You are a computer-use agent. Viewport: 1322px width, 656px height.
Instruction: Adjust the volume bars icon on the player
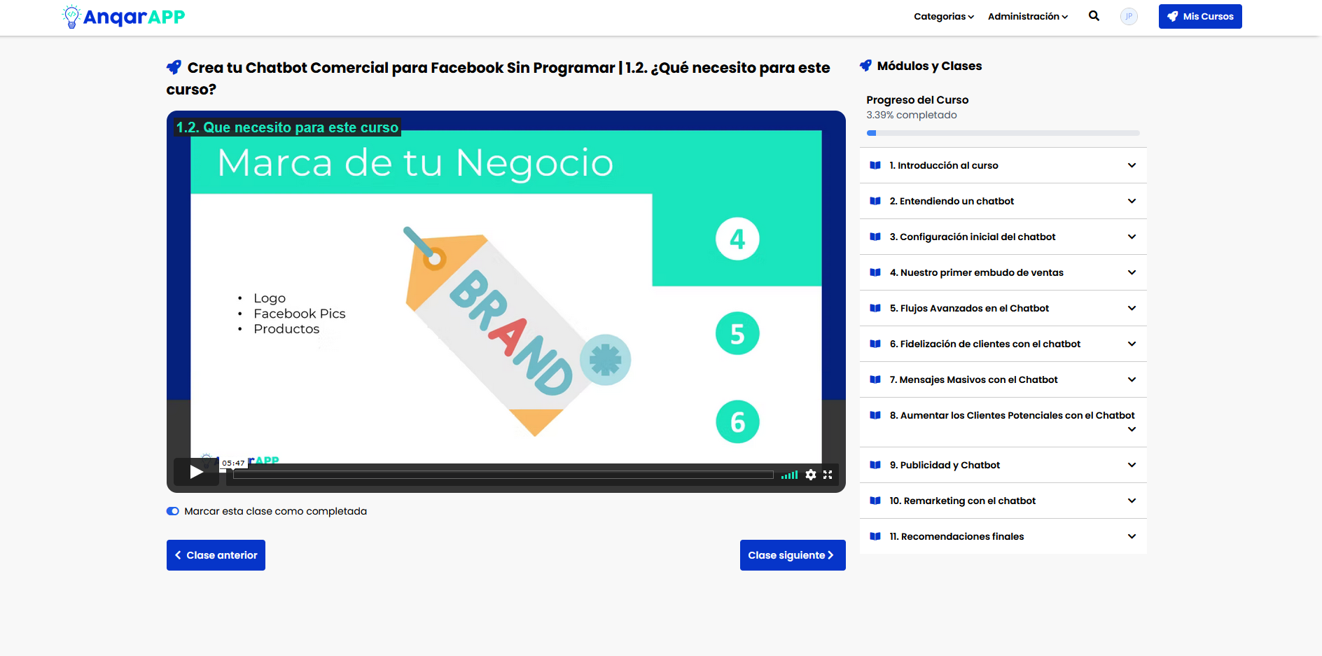[x=790, y=475]
